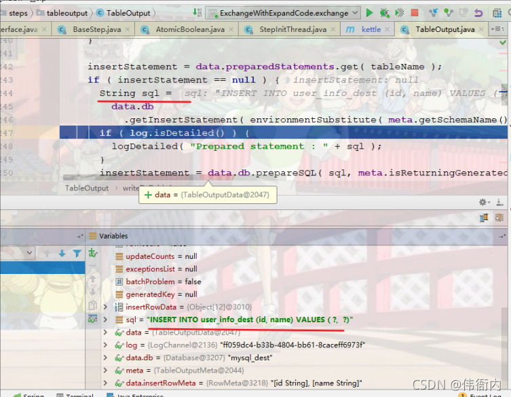
Task: Open the run configuration dropdown
Action: pos(284,13)
